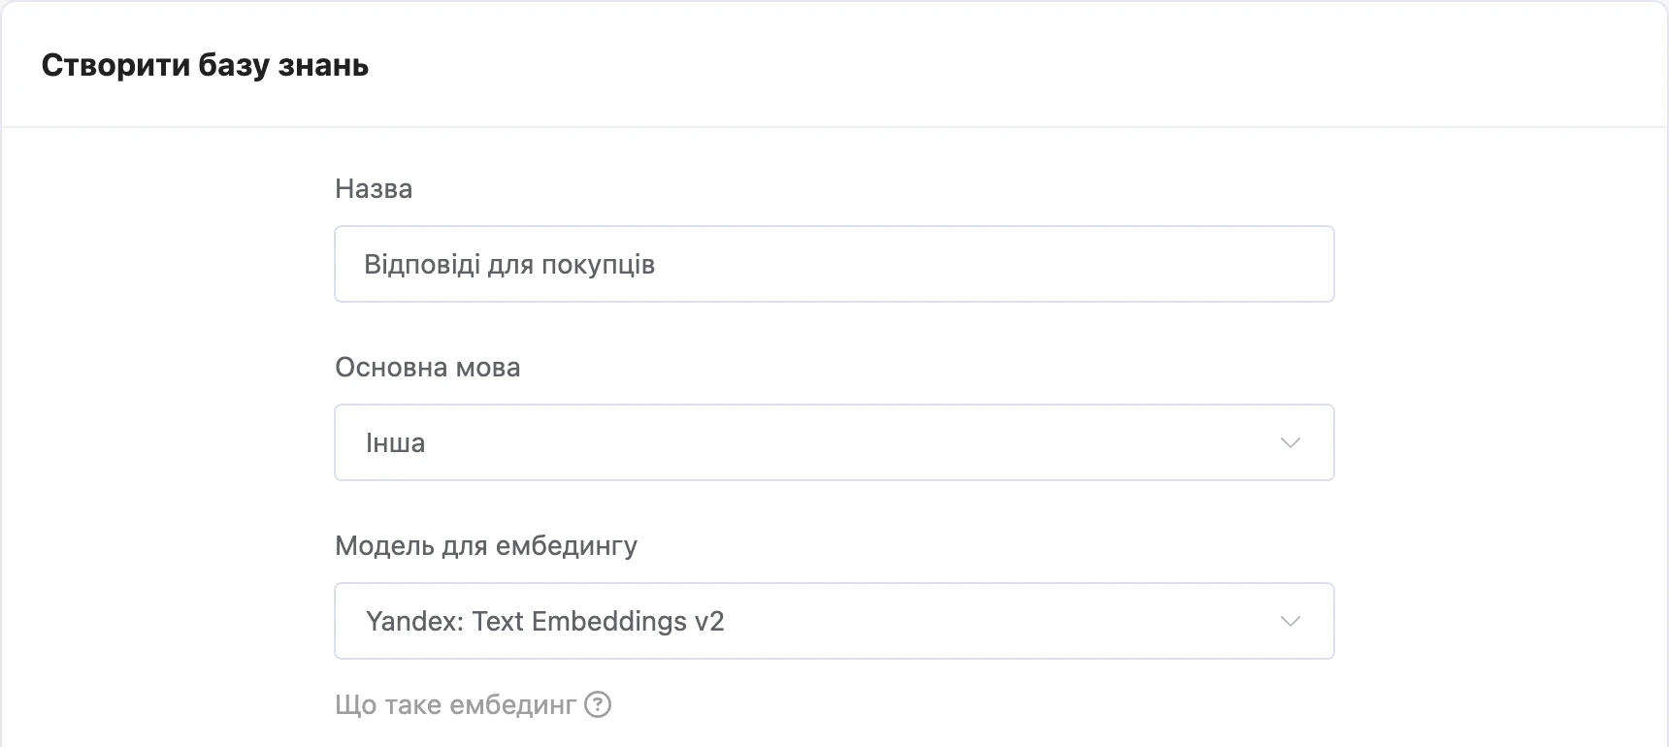
Task: Open the Що таке ембединг link
Action: pos(473,704)
